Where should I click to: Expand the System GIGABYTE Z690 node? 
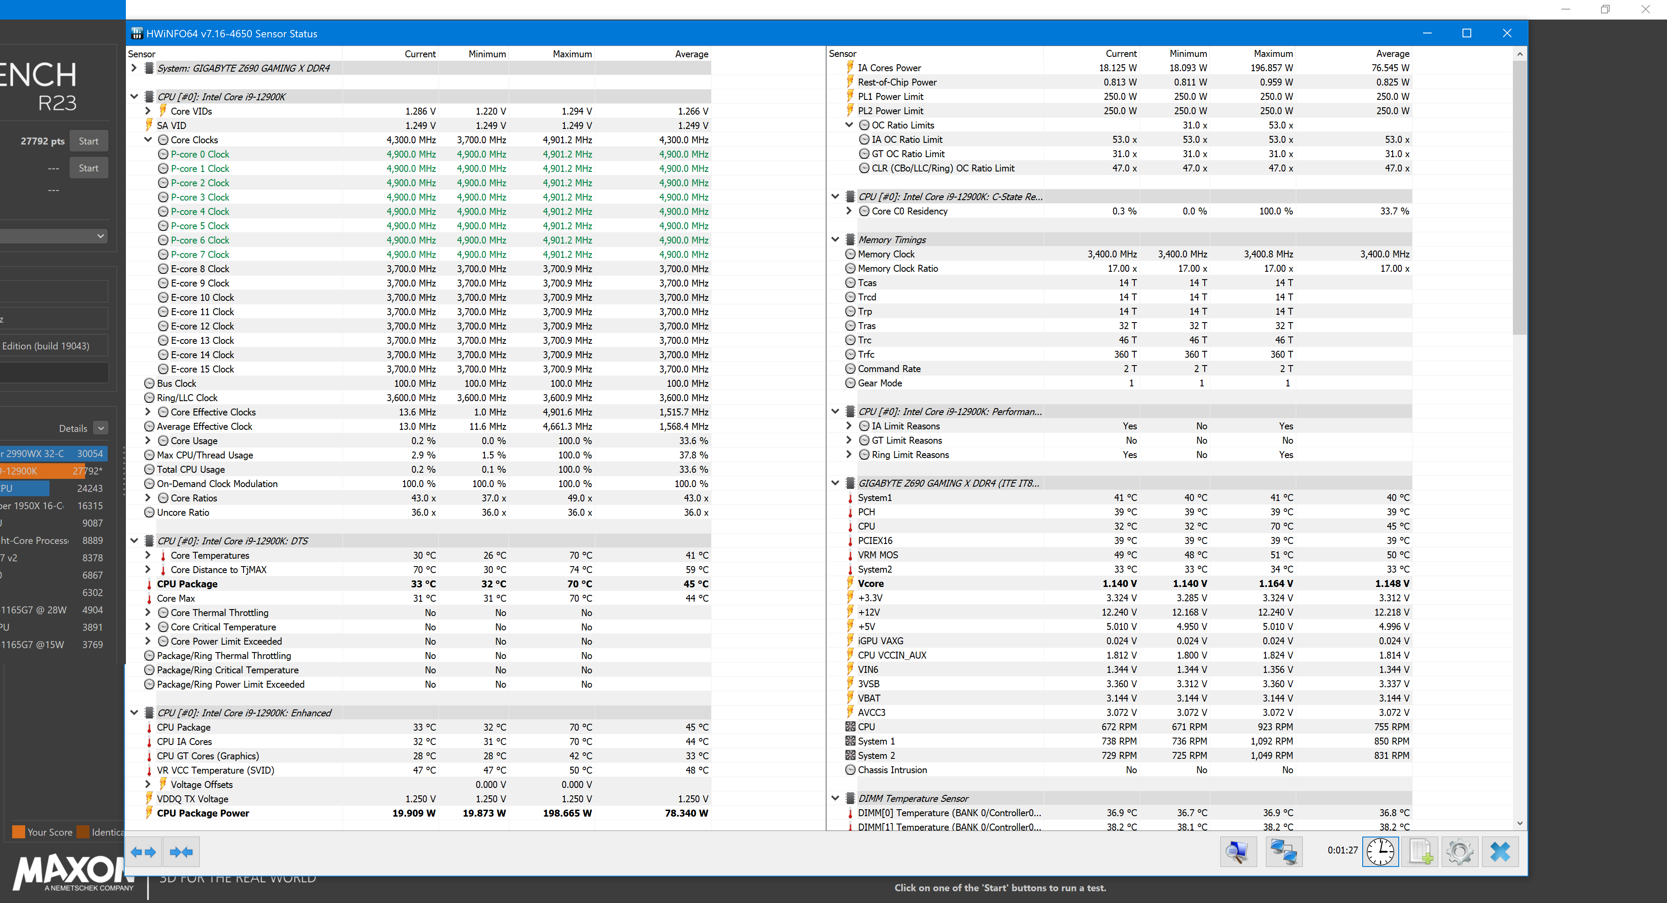pos(134,68)
